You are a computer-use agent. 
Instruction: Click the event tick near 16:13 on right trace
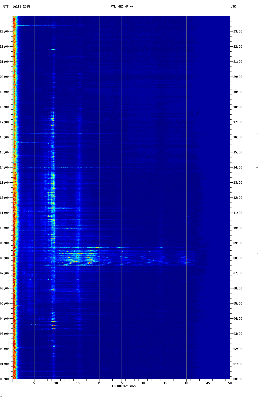tap(257, 134)
